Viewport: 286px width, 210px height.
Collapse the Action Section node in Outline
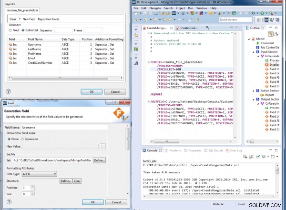coord(254,91)
